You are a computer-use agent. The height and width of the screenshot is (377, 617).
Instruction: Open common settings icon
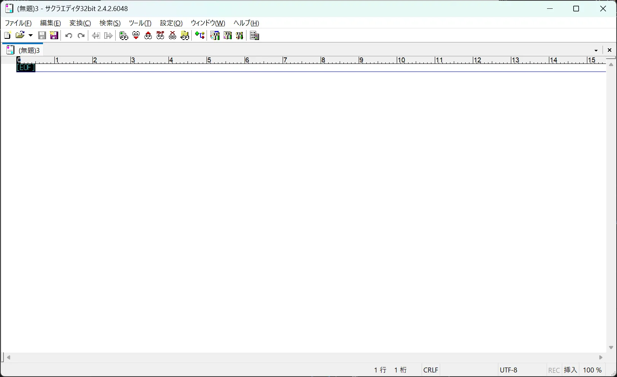[239, 35]
